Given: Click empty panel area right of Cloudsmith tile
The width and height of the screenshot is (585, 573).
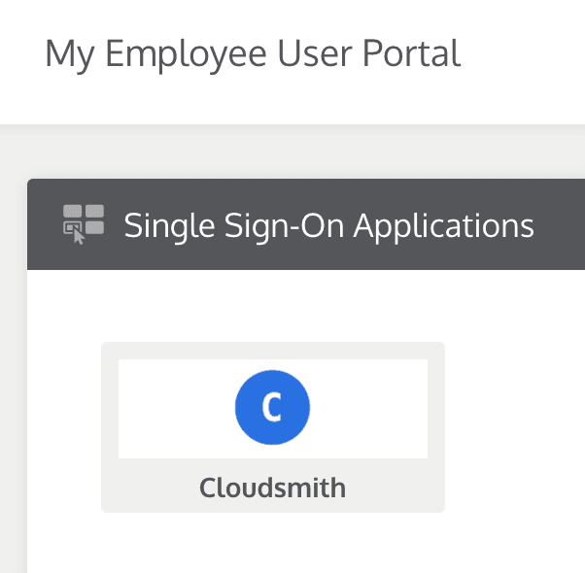Looking at the screenshot, I should click(x=515, y=427).
